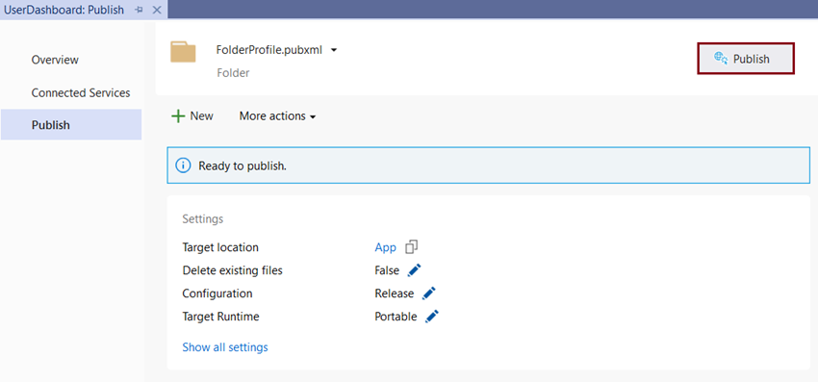Click the 'False' value

[387, 270]
